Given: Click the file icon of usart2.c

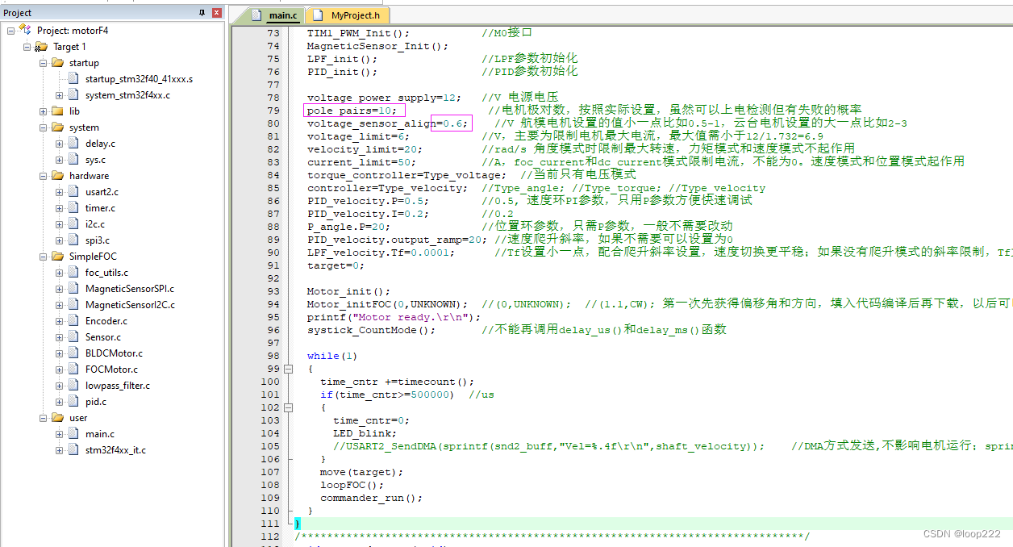Looking at the screenshot, I should (x=74, y=192).
